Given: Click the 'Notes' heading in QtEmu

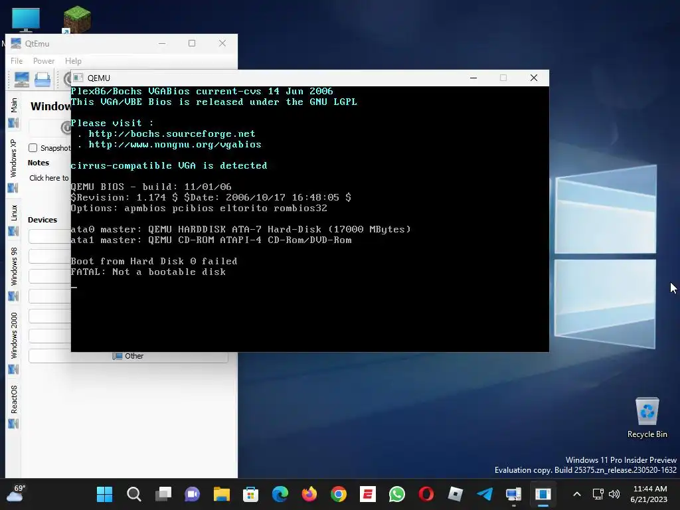Looking at the screenshot, I should [x=39, y=163].
